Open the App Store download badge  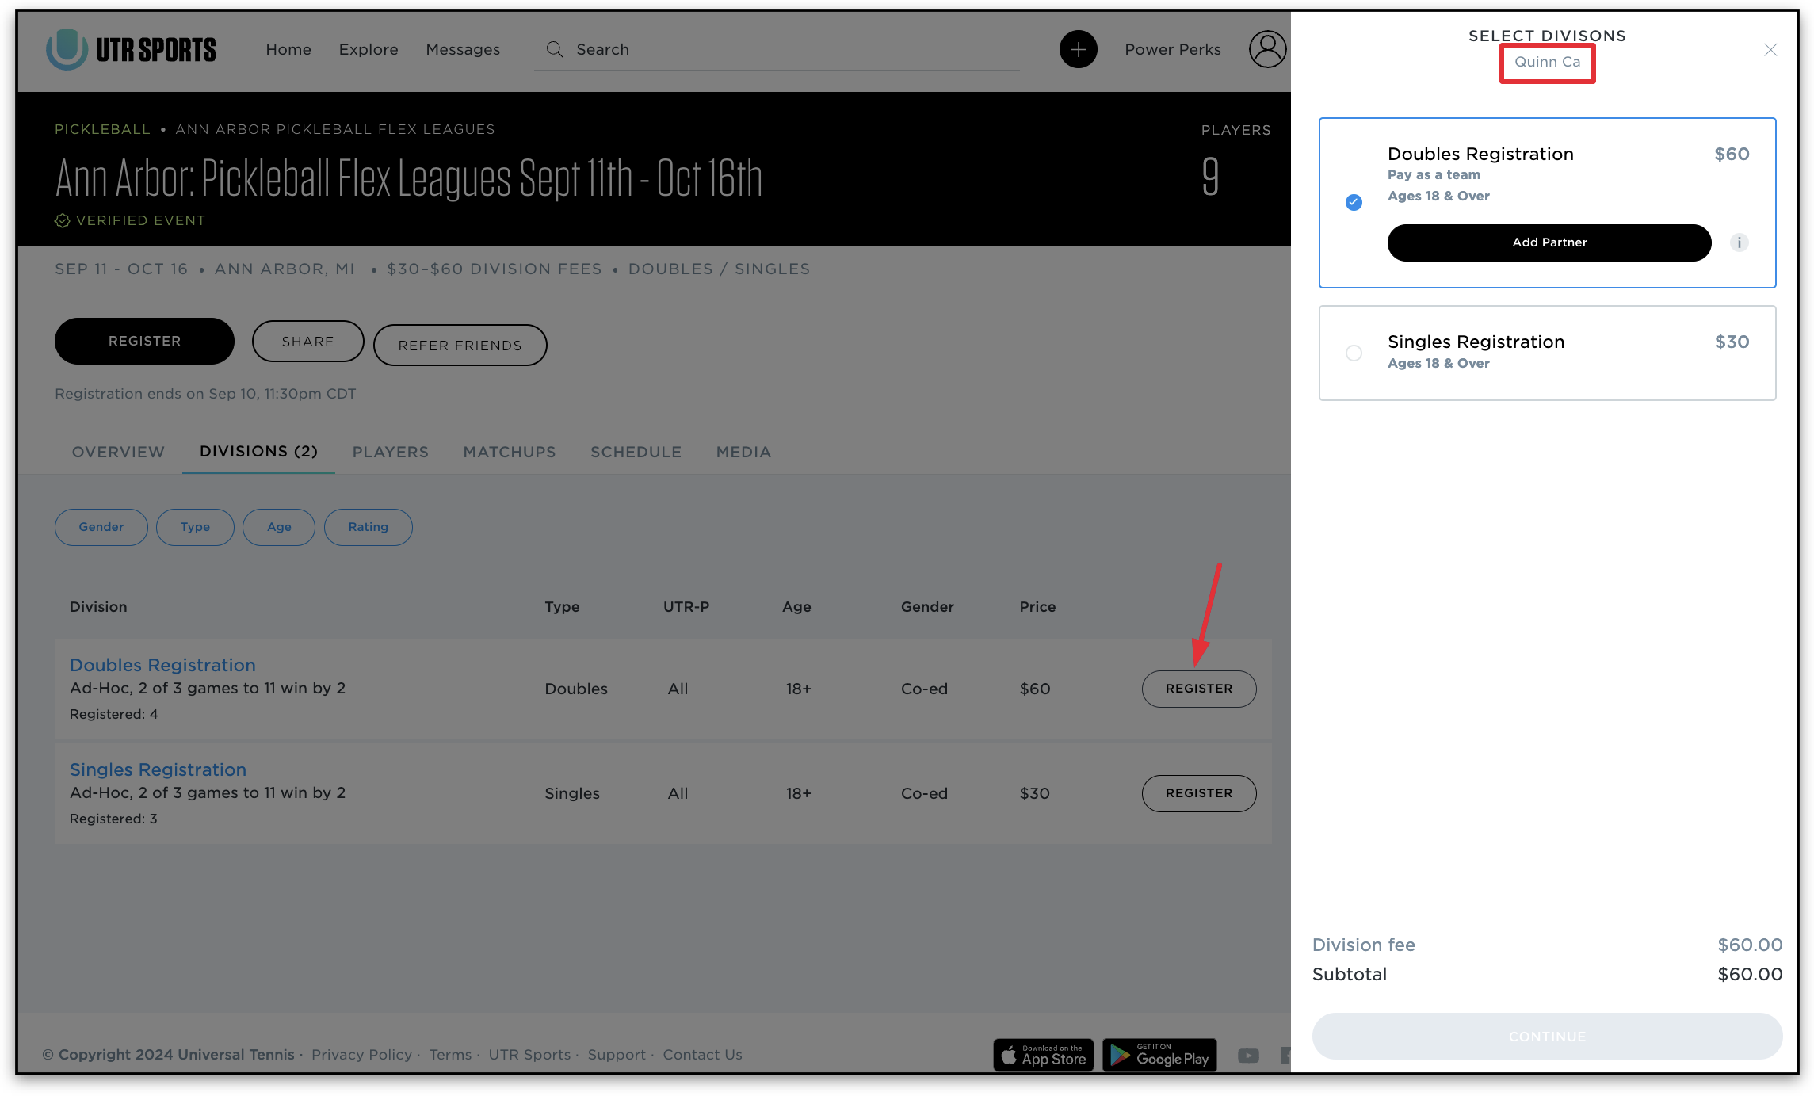pyautogui.click(x=1043, y=1055)
